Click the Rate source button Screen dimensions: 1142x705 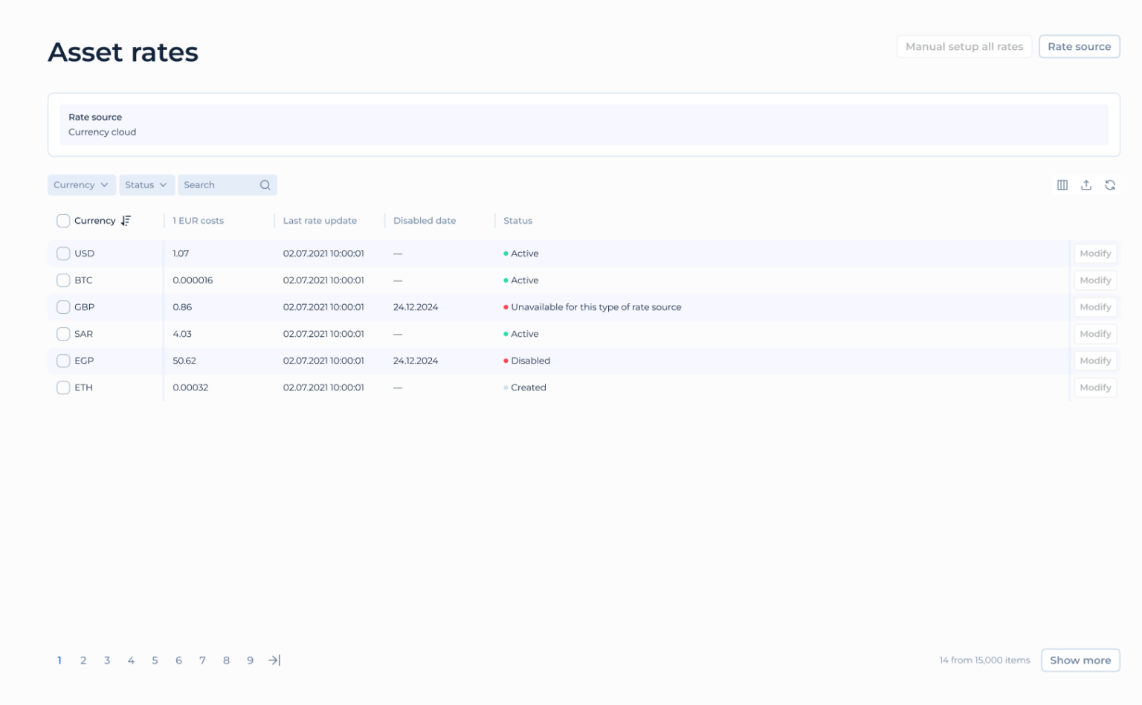(x=1079, y=46)
